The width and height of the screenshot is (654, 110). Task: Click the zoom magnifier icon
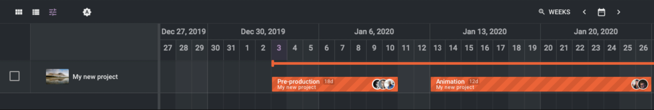coord(542,12)
